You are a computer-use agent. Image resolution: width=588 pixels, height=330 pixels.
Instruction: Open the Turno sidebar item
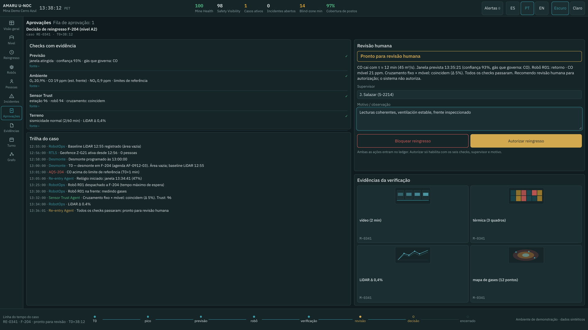click(x=11, y=142)
